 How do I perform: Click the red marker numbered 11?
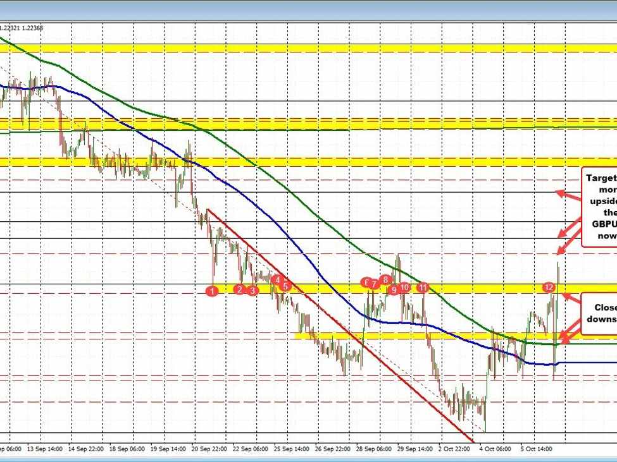(x=423, y=288)
